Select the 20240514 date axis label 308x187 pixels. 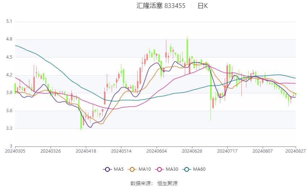[x=121, y=151]
